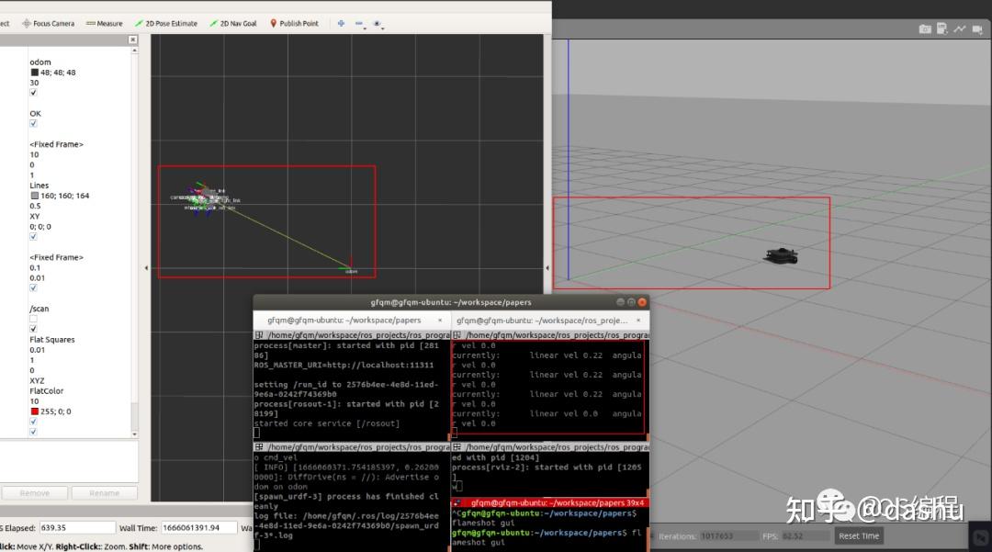992x552 pixels.
Task: Pick the 2D Nav Goal tool
Action: click(233, 23)
